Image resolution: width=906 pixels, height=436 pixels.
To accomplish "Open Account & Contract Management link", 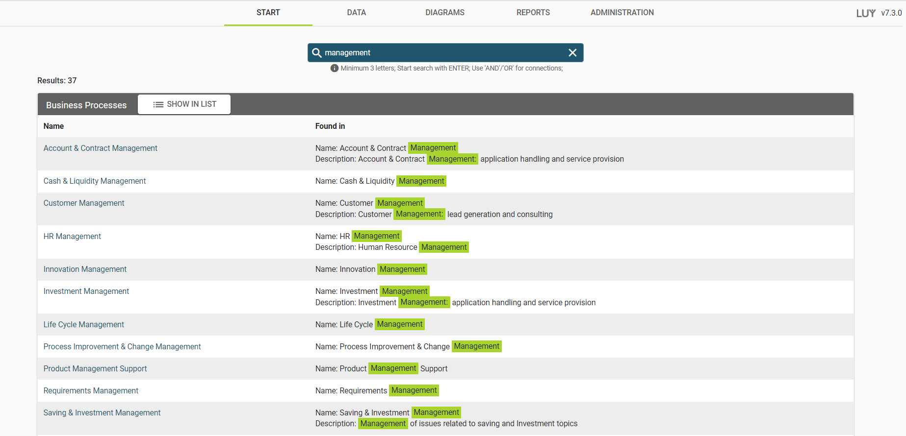I will (x=100, y=148).
